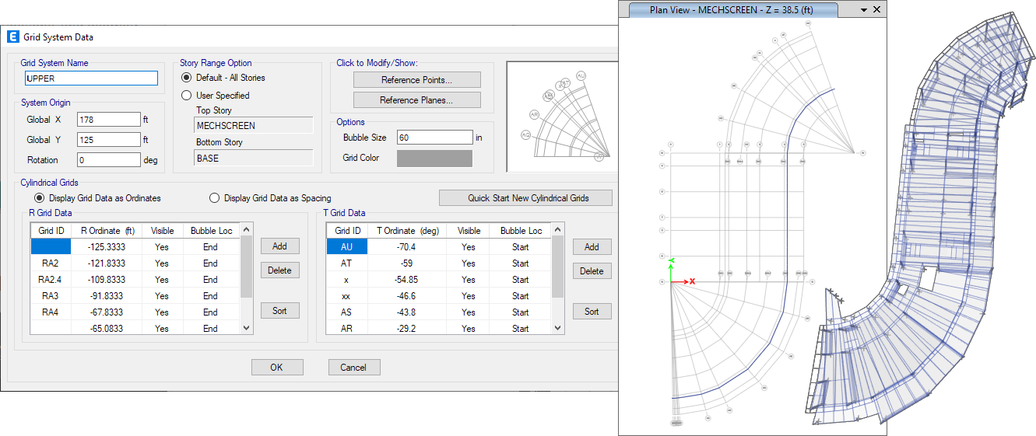This screenshot has height=436, width=1036.
Task: Click T ordinate value -54.85
Action: tap(407, 280)
